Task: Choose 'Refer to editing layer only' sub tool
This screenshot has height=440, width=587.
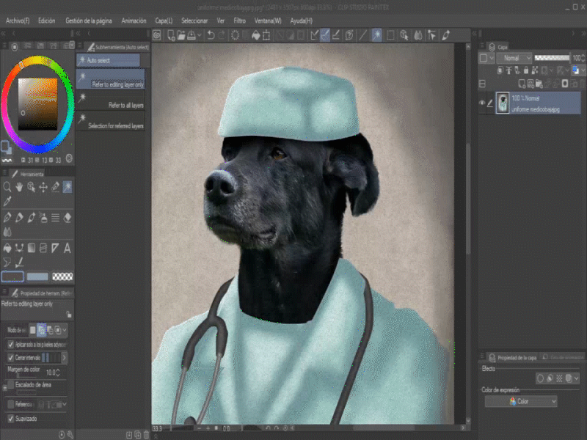Action: (111, 79)
